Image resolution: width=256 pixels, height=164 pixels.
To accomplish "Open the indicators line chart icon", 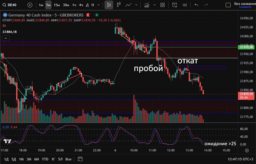I will coord(129,5).
